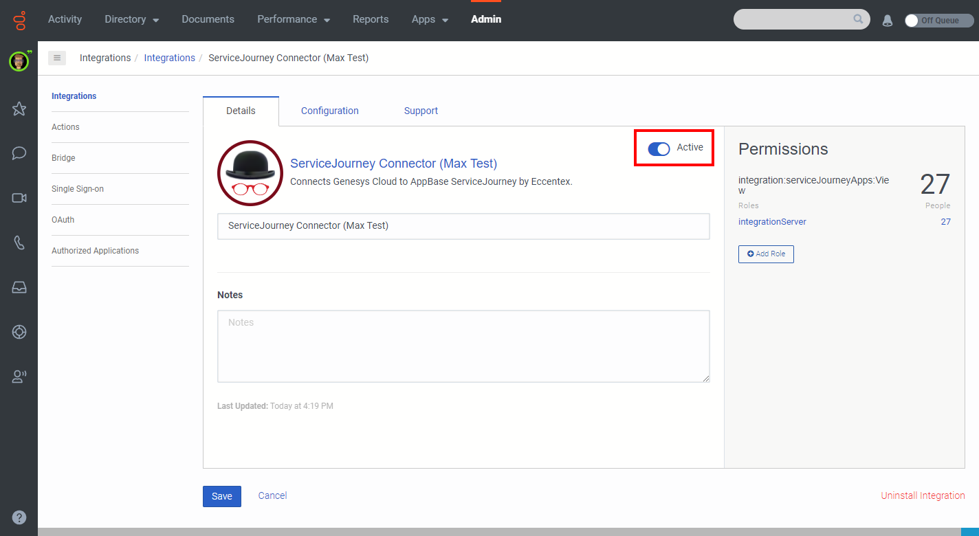Open the lifebuoy target icon in sidebar

(19, 332)
